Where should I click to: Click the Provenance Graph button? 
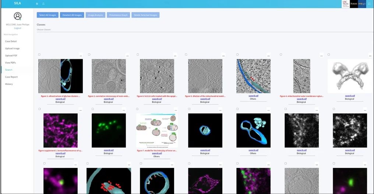click(118, 15)
